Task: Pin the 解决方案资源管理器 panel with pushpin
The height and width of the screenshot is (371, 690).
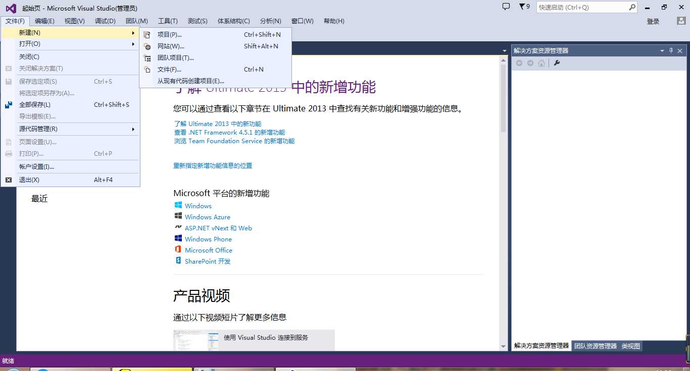Action: pos(671,51)
